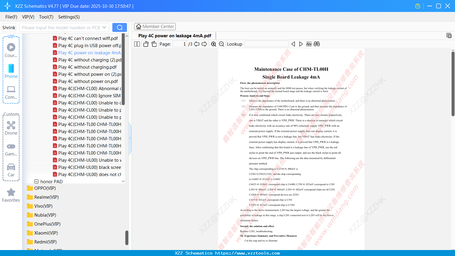Click the PDF icon of Play 4C without charging.pdf
This screenshot has height=256, width=455.
[x=55, y=67]
